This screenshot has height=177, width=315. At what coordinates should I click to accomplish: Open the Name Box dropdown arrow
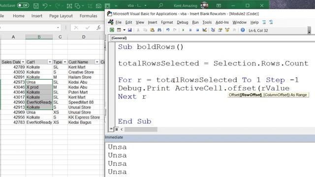pos(58,28)
